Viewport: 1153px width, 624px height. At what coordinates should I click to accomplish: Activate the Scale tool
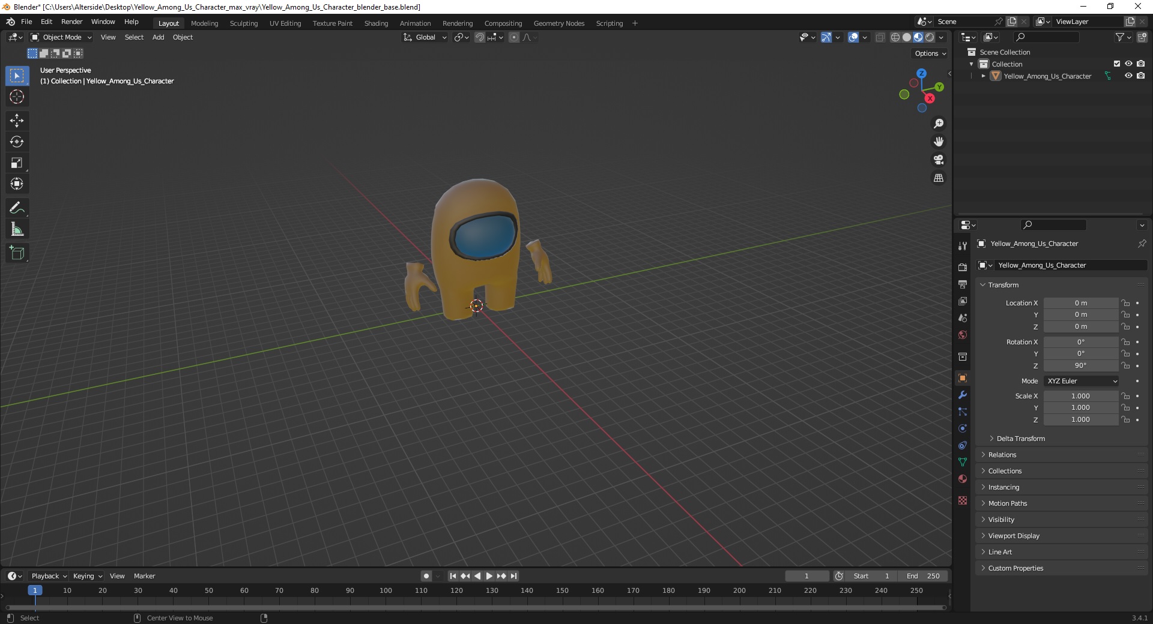(x=17, y=163)
